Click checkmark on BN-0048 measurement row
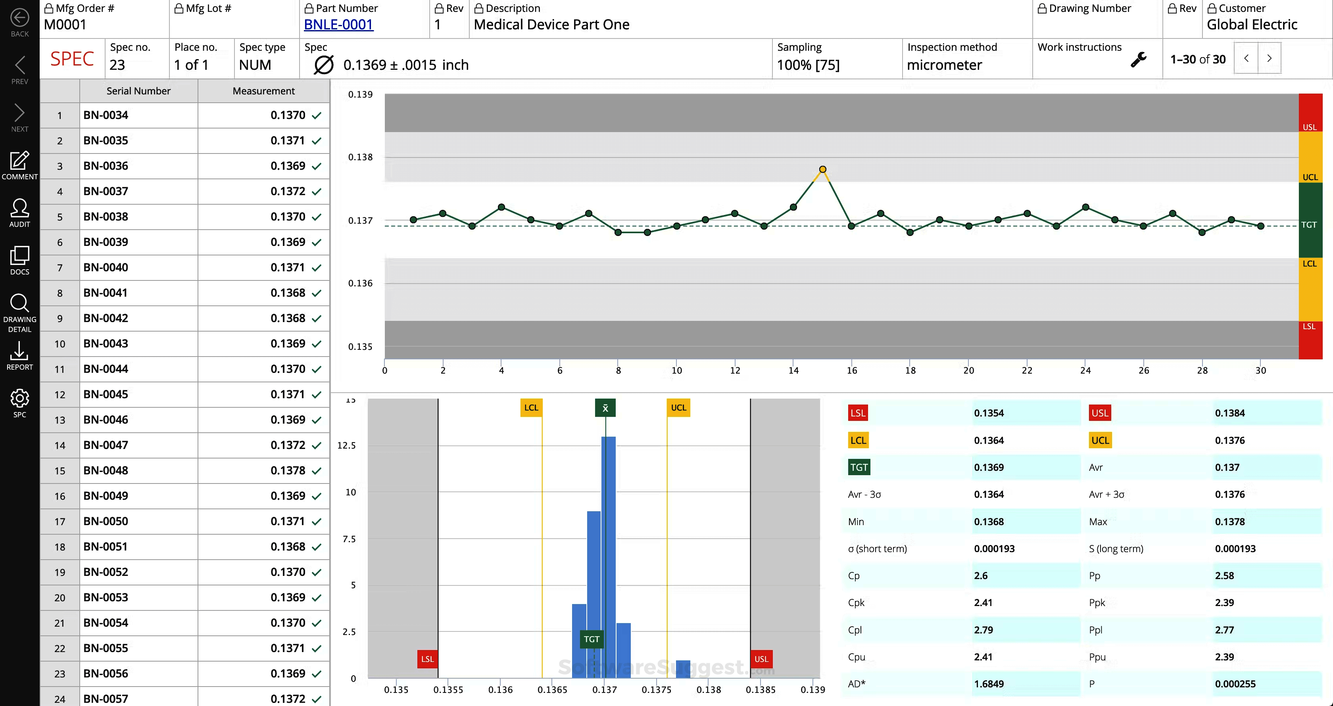Screen dimensions: 1333x706 click(x=317, y=471)
